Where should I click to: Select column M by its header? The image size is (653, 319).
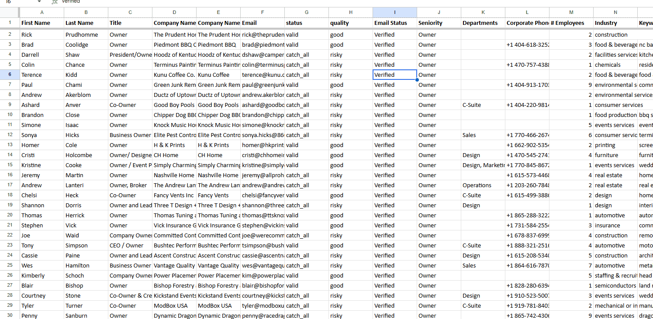(571, 12)
